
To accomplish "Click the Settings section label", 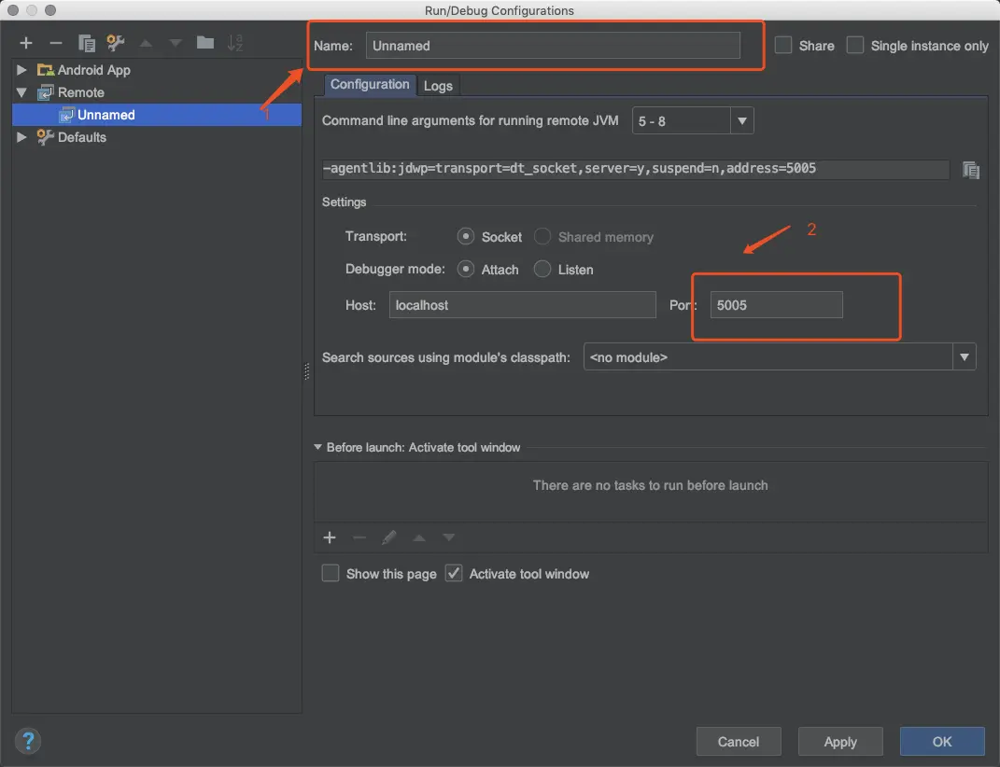I will click(x=344, y=202).
